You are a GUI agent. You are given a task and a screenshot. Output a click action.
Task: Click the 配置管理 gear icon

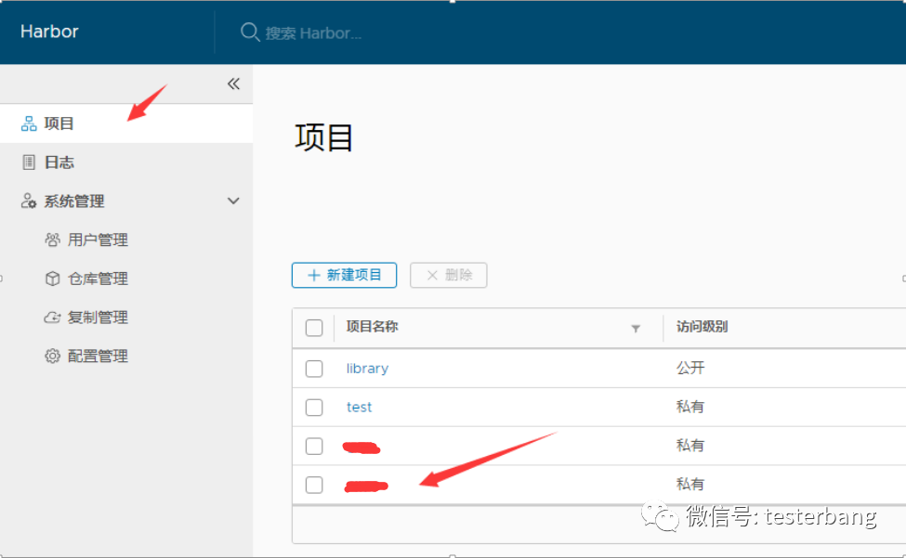(52, 356)
